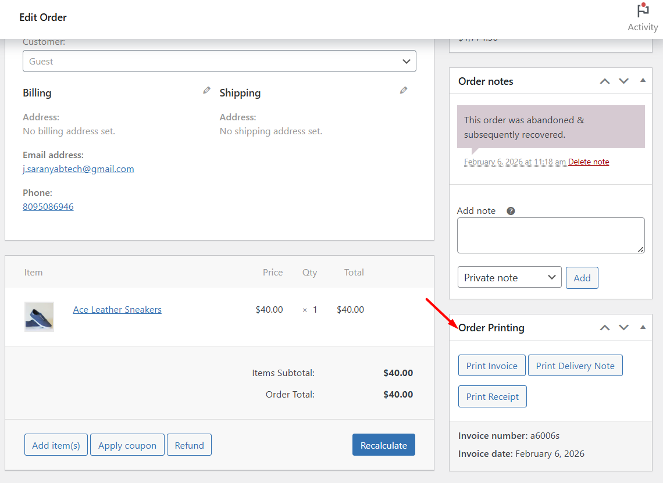Viewport: 663px width, 483px height.
Task: Edit shipping address pencil icon
Action: [404, 90]
